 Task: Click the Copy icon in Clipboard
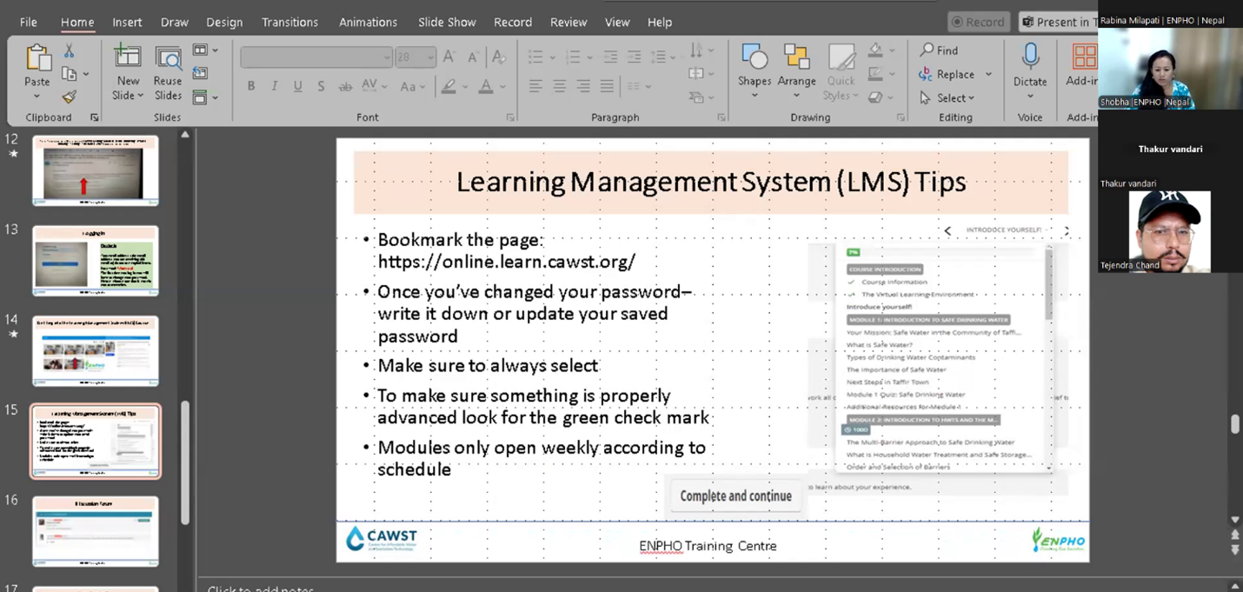click(69, 75)
